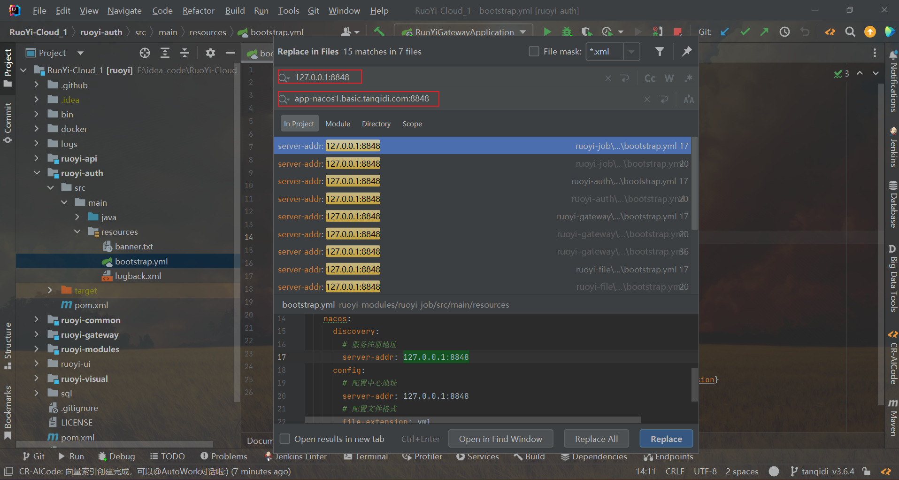
Task: Update project with Git pull arrow
Action: point(725,32)
